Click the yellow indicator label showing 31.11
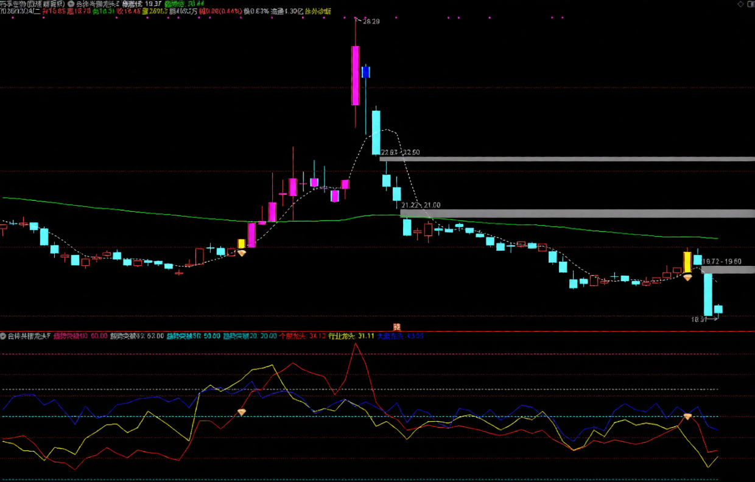 coord(351,336)
